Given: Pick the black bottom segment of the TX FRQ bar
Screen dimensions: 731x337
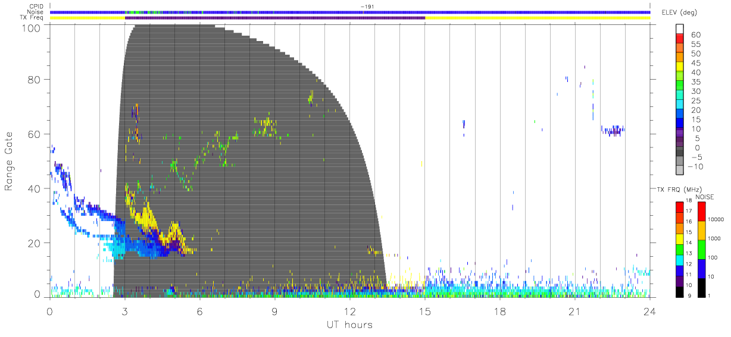Looking at the screenshot, I should (x=680, y=291).
